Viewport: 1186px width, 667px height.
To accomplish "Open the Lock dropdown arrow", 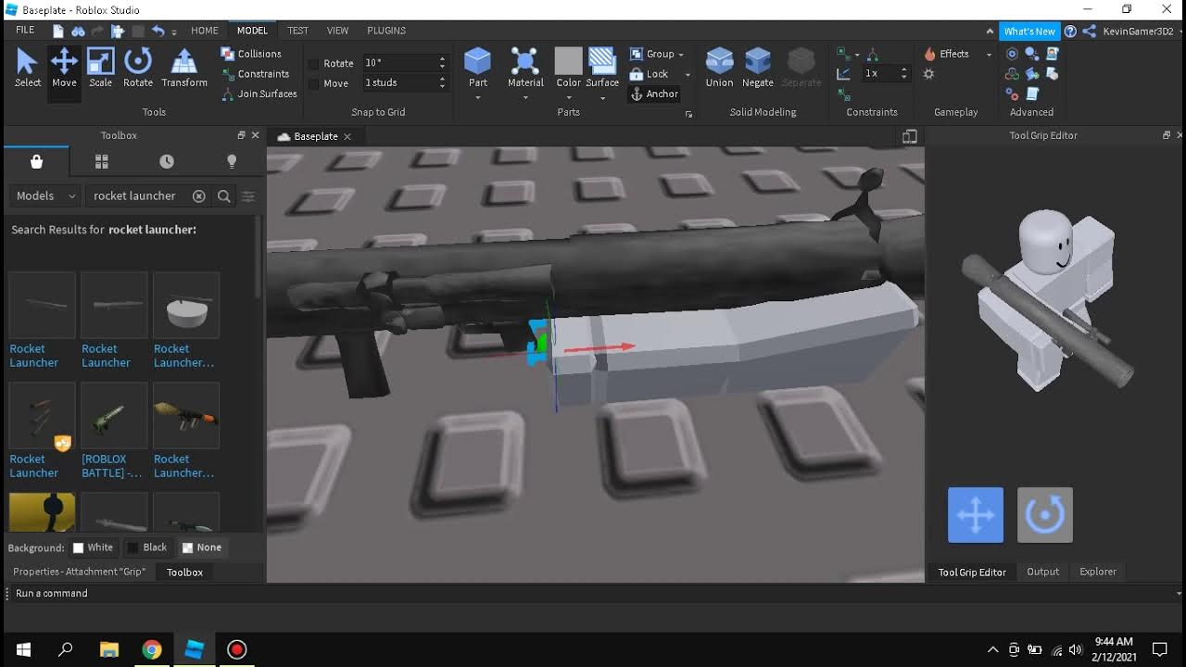I will pyautogui.click(x=688, y=74).
